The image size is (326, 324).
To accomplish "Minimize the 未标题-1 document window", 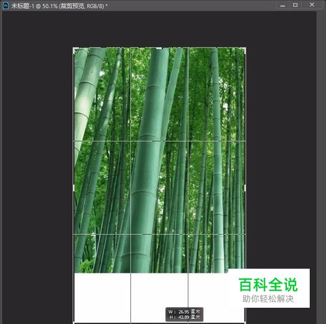I will coord(282,5).
